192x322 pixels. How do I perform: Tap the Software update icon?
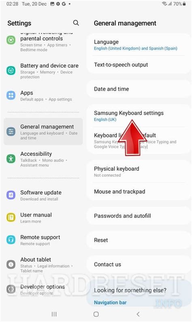(11, 195)
